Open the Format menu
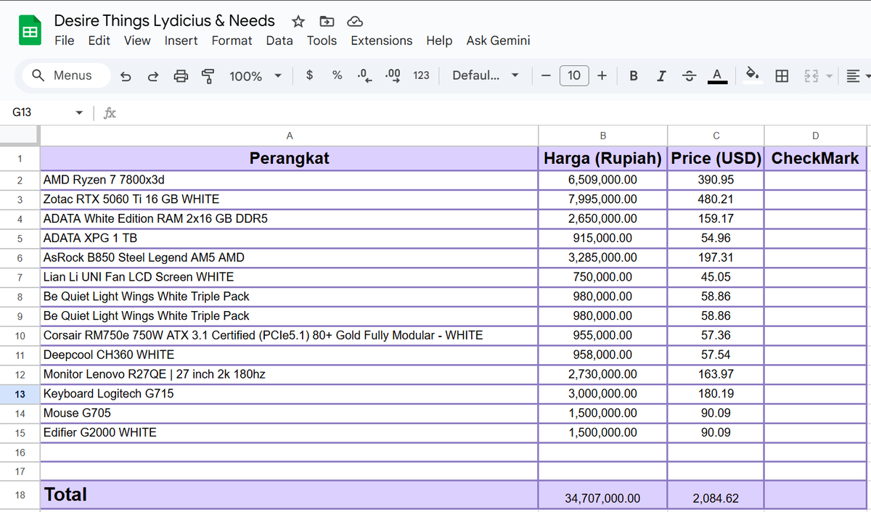871x512 pixels. click(232, 41)
